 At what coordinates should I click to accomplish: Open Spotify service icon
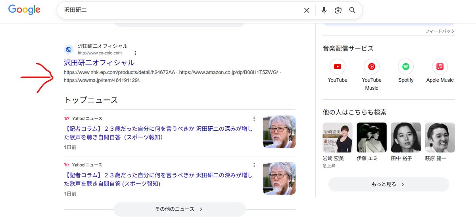click(405, 67)
